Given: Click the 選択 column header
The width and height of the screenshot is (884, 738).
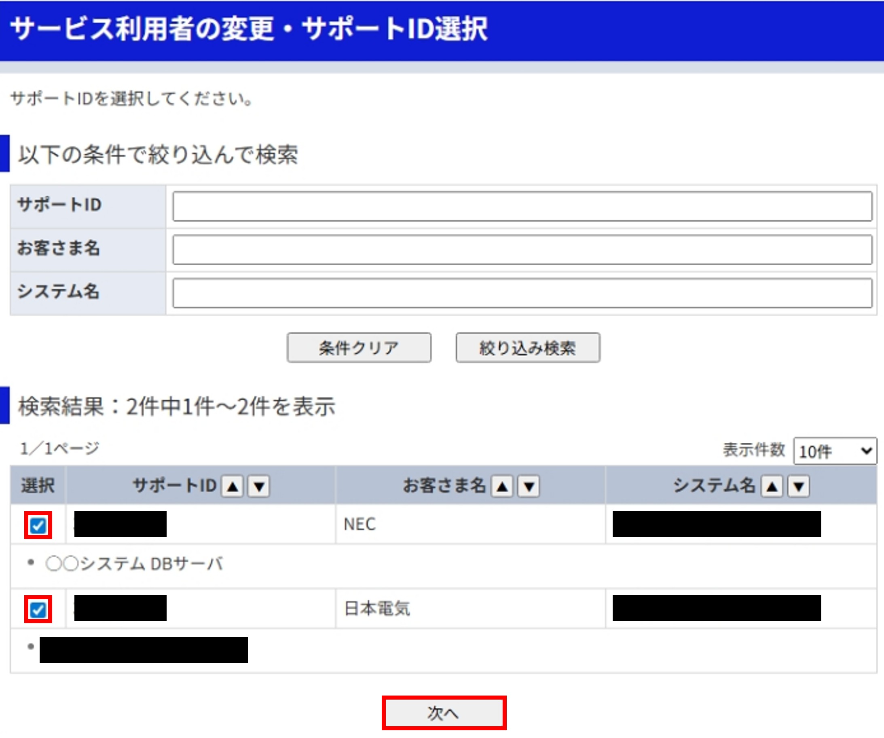Looking at the screenshot, I should (x=38, y=486).
